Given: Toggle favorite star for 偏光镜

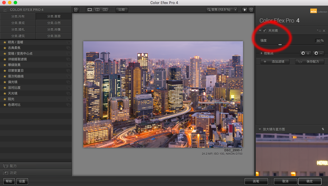Looking at the screenshot, I should (5, 82).
